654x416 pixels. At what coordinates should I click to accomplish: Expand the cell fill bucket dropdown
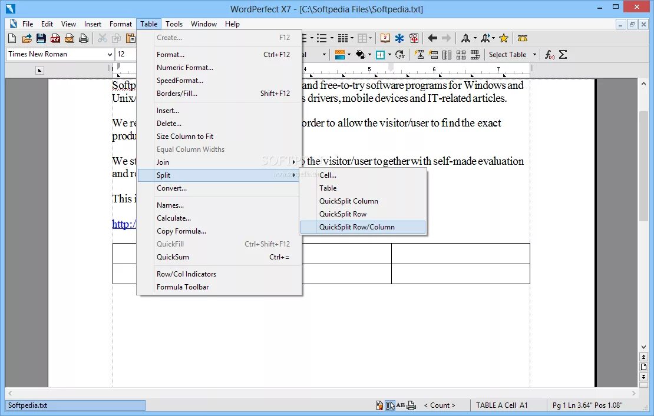[x=369, y=55]
